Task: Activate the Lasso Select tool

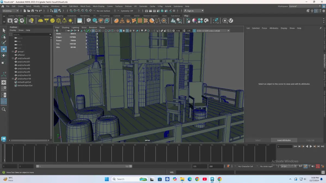Action: pos(4,37)
